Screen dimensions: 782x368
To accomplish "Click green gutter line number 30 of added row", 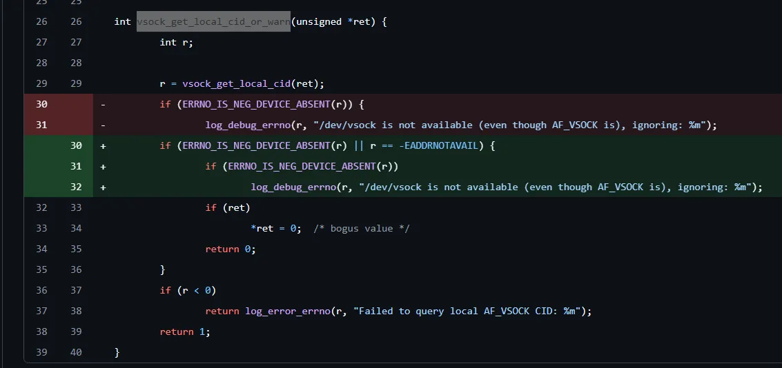I will coord(76,146).
